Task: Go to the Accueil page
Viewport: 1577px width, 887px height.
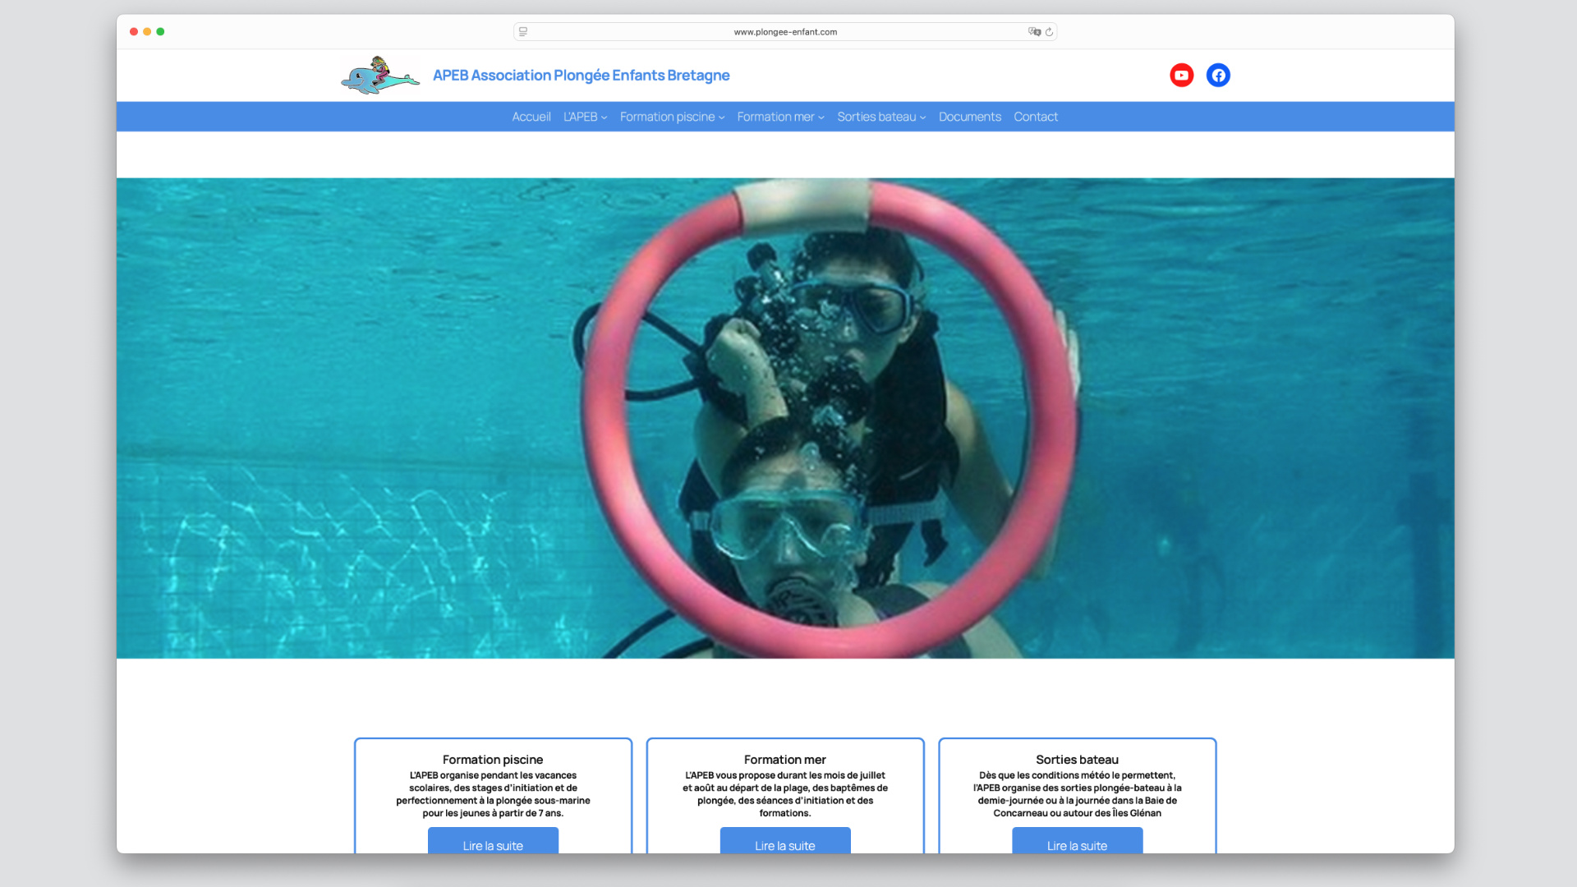Action: click(531, 117)
